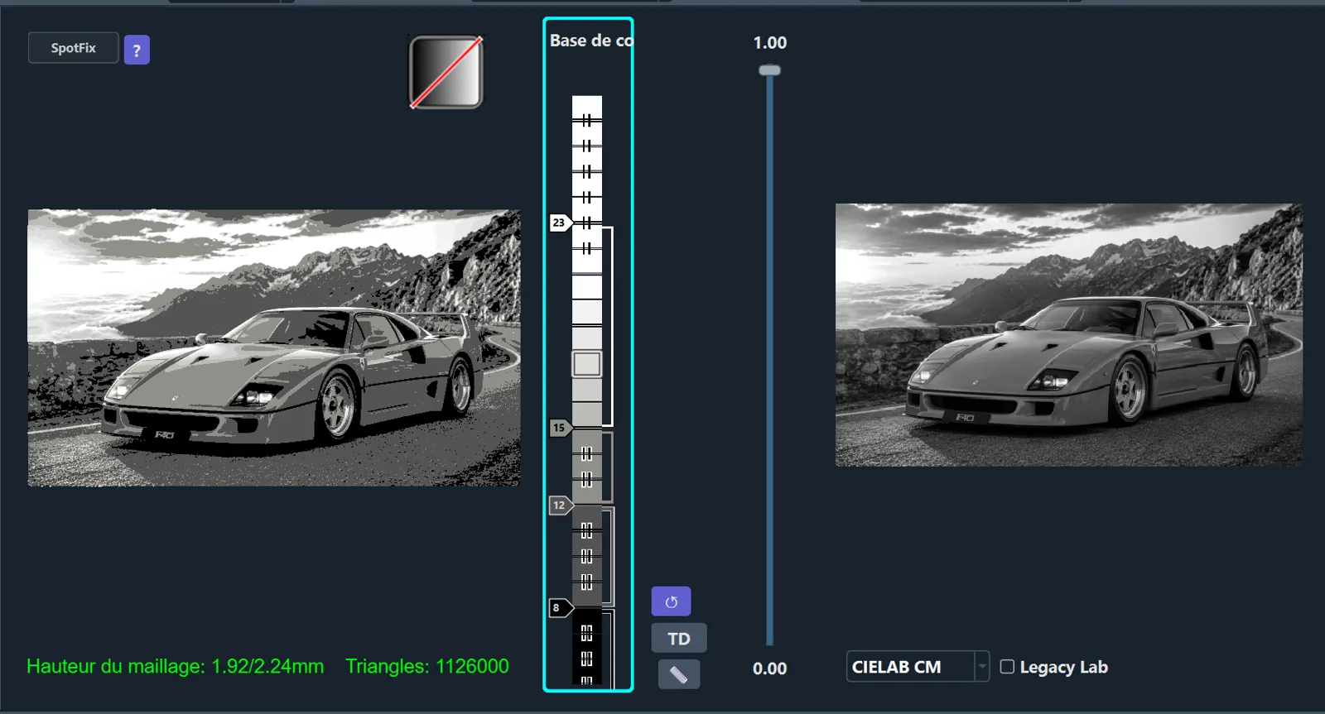The height and width of the screenshot is (714, 1325).
Task: Click the TD button
Action: click(x=679, y=639)
